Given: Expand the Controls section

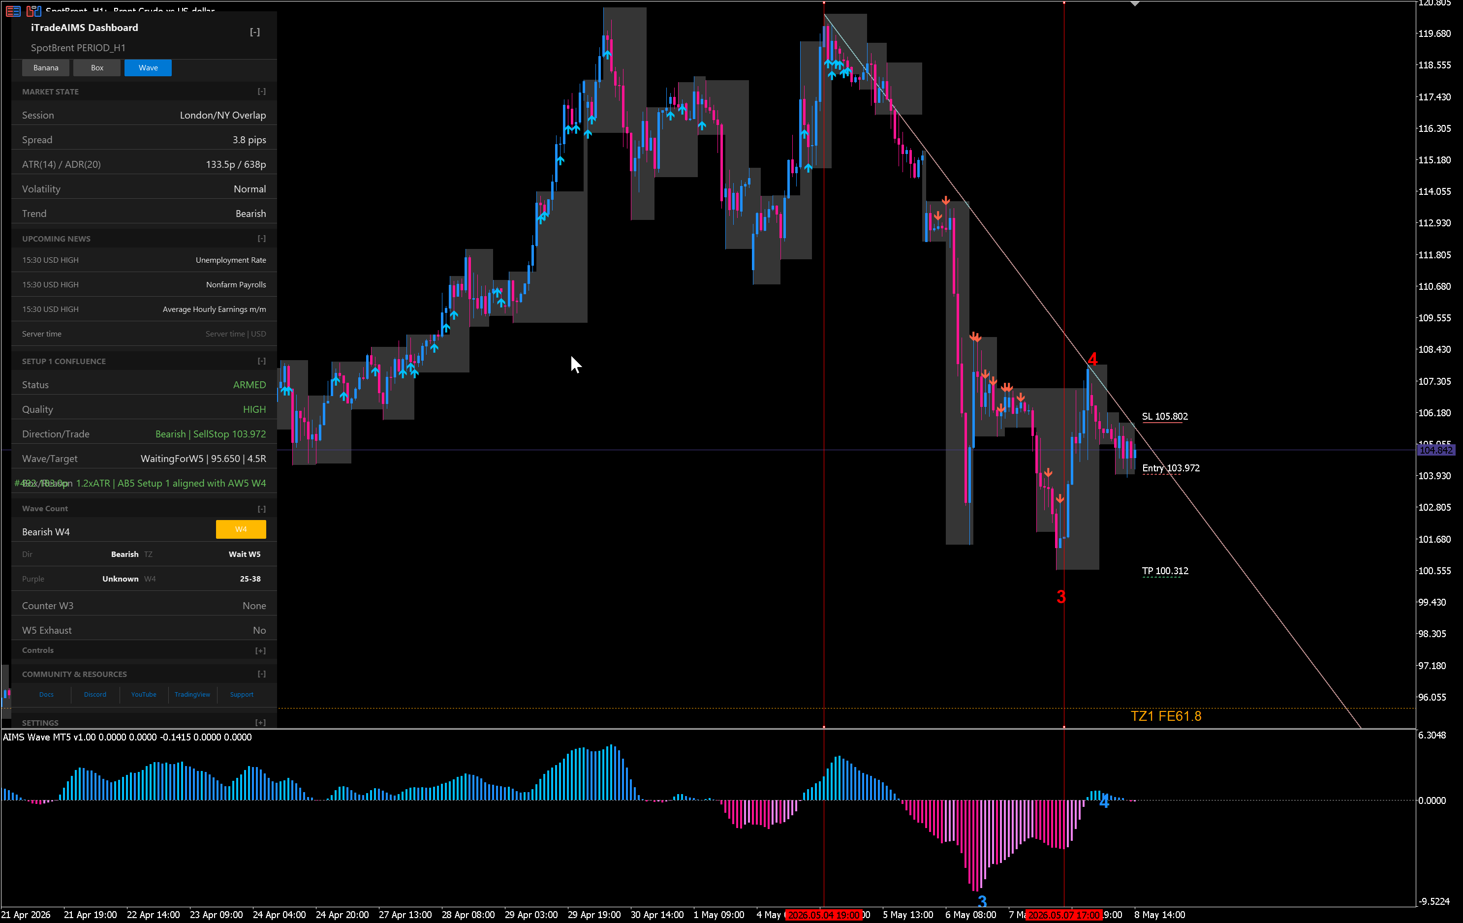Looking at the screenshot, I should click(x=260, y=650).
